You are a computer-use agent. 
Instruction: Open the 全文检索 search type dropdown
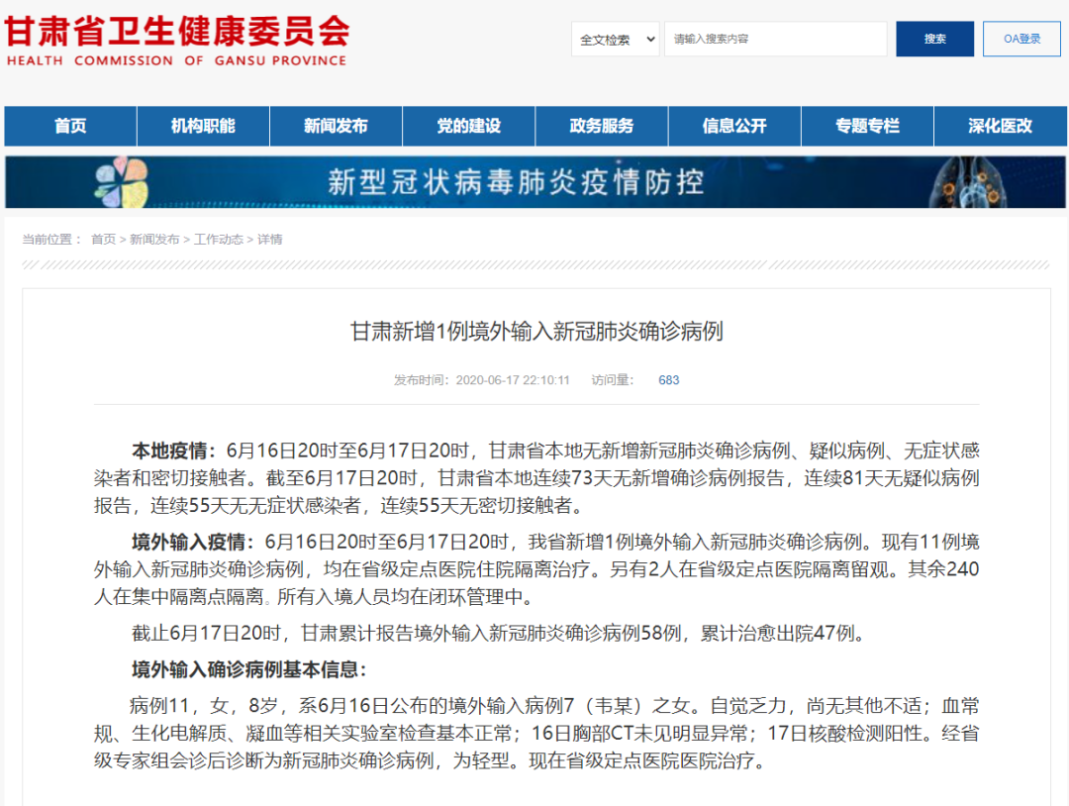coord(615,40)
